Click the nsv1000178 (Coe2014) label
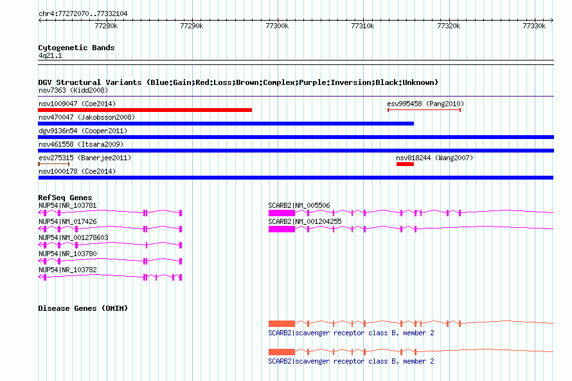572x381 pixels. pyautogui.click(x=77, y=171)
